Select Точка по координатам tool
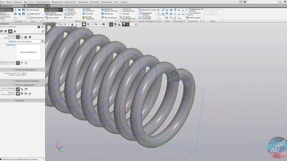This screenshot has width=287, height=161. click(x=127, y=10)
